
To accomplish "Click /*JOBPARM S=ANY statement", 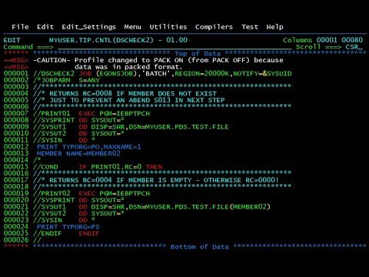I will (x=66, y=81).
